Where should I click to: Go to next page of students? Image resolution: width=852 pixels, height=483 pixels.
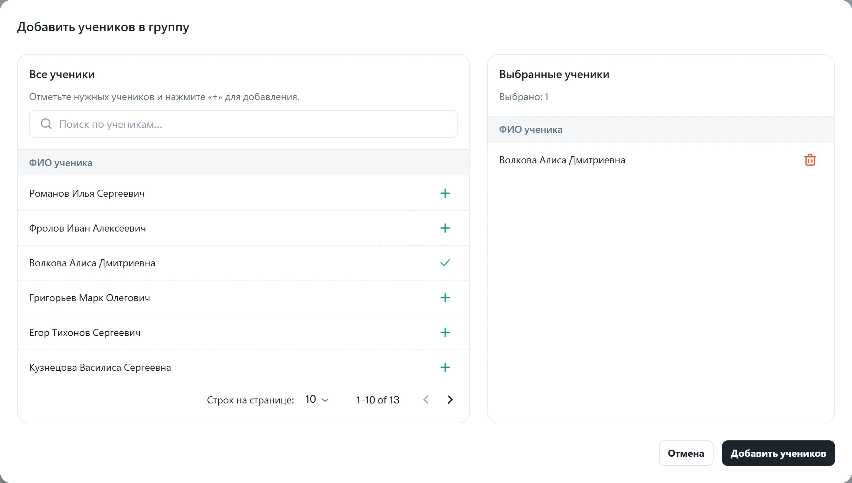pos(450,400)
